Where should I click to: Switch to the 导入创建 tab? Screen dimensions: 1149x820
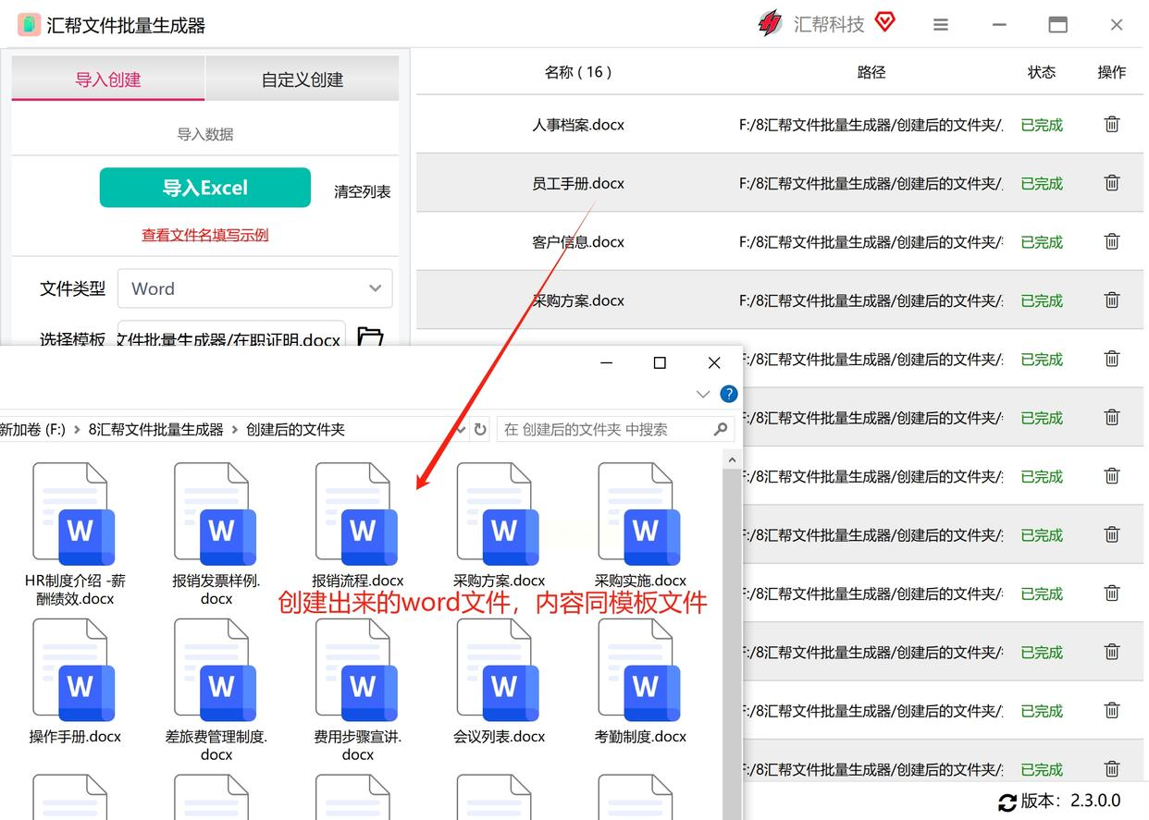(108, 80)
